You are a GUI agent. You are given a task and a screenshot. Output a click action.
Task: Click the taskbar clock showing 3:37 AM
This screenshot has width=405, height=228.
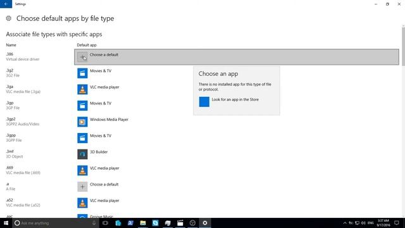(383, 223)
